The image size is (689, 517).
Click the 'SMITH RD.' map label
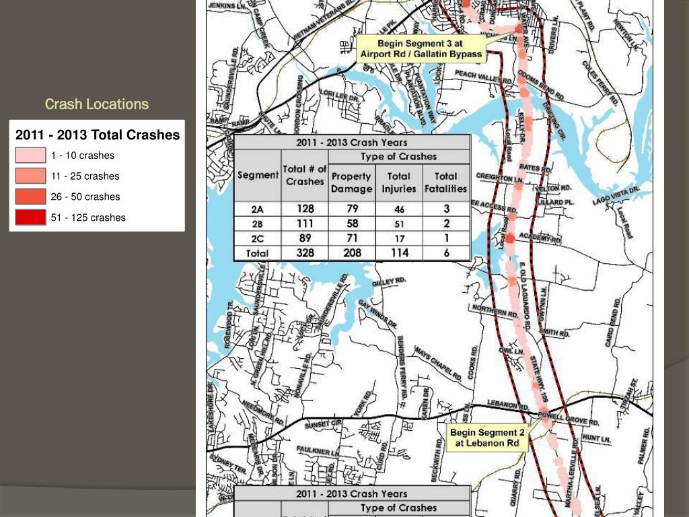point(554,333)
